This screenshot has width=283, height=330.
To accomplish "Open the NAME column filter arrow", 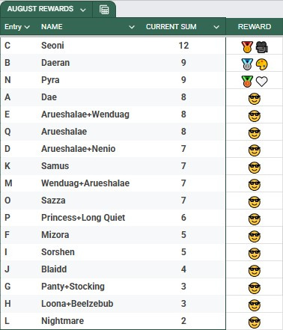I will click(132, 27).
